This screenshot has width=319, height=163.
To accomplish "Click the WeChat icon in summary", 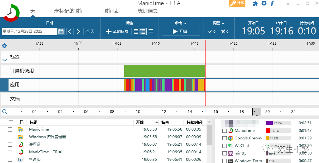I will tap(230, 146).
